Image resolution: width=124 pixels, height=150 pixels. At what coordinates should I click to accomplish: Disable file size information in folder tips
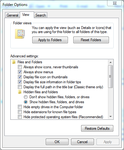coord(20,82)
